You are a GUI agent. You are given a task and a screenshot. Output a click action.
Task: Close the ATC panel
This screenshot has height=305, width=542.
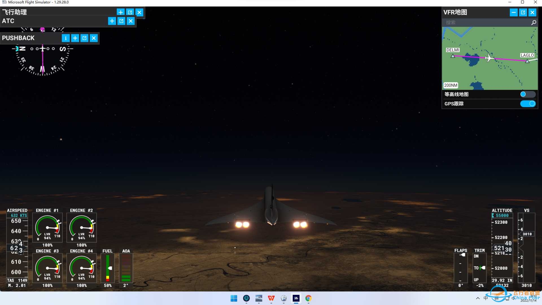pos(130,21)
